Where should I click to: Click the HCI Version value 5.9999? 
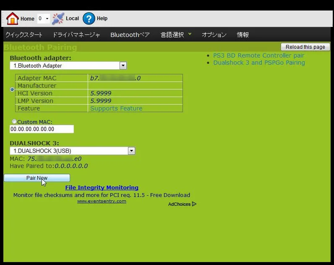click(x=101, y=93)
